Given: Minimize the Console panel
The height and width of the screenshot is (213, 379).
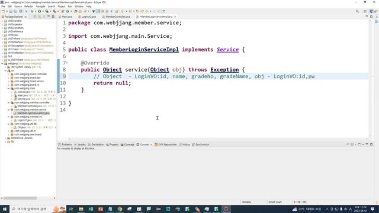Looking at the screenshot, I should tap(367, 144).
